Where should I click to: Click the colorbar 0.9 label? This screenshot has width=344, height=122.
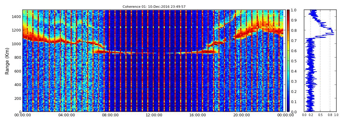point(294,20)
